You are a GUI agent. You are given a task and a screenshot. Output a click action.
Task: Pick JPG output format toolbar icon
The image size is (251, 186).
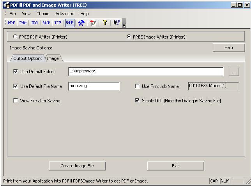34,23
